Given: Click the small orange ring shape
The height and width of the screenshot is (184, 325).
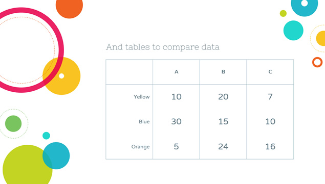Looking at the screenshot, I should pos(317,62).
